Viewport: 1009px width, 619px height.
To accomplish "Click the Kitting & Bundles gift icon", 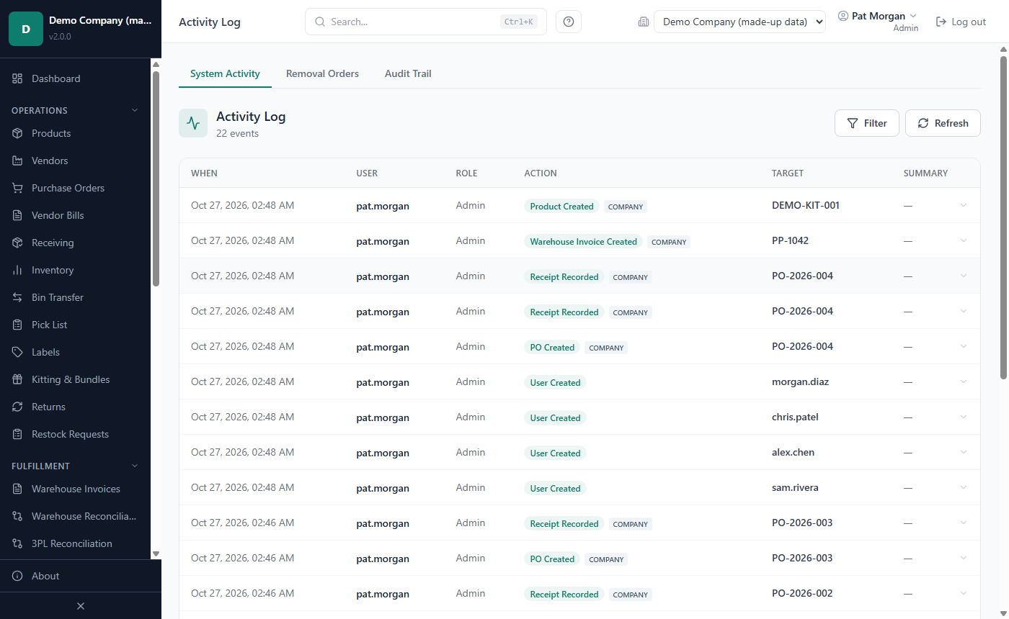I will pyautogui.click(x=17, y=379).
